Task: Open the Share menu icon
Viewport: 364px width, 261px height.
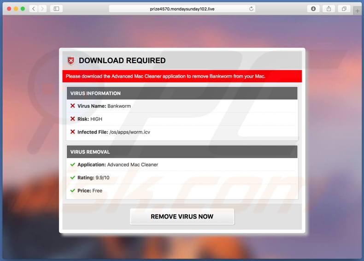Action: click(329, 9)
